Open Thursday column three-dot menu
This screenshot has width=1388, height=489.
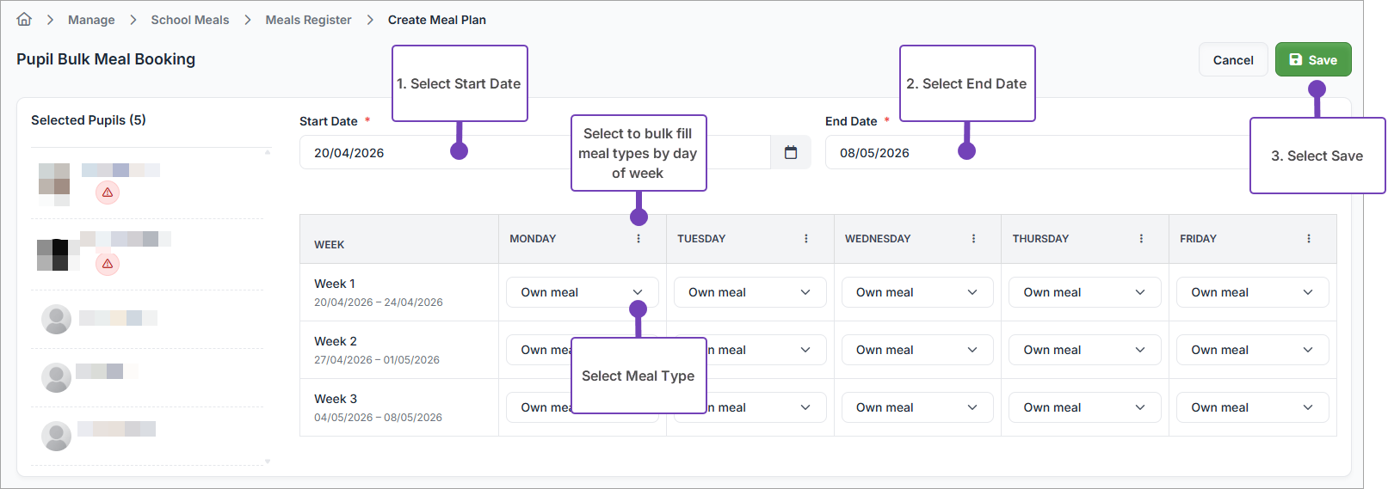[x=1141, y=239]
